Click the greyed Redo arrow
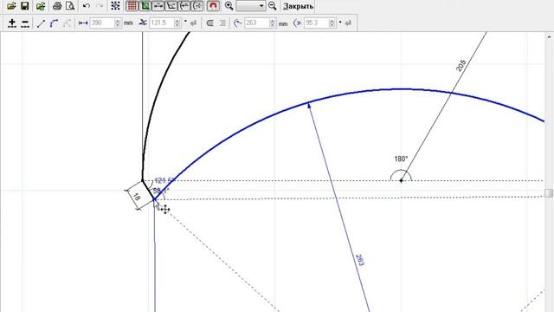Screen dimensions: 554x312 tap(100, 6)
